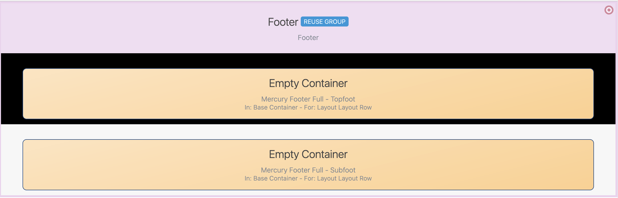Click the Empty Container heading for Topfoot
This screenshot has width=618, height=198.
point(308,83)
